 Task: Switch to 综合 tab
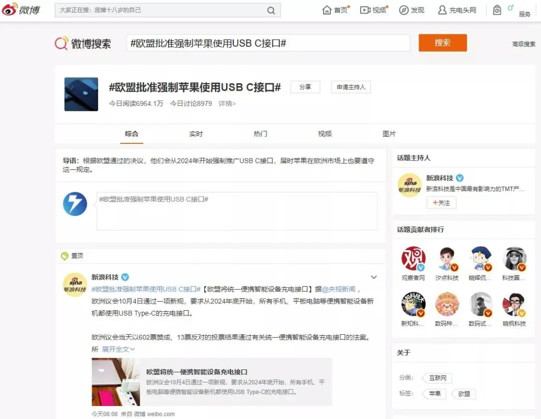coord(131,134)
